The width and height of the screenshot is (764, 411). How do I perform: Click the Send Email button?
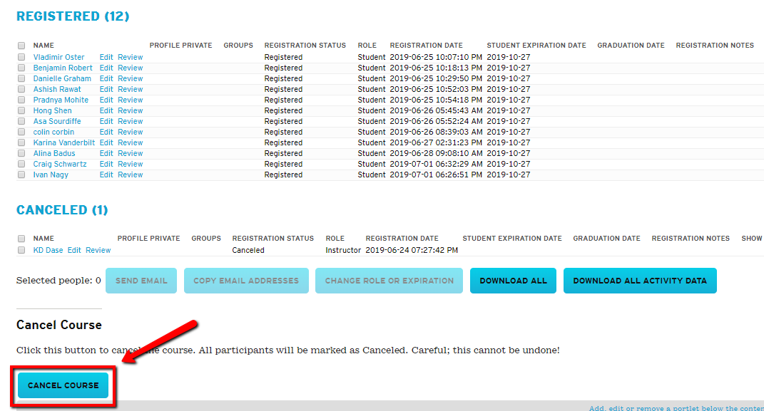(141, 281)
